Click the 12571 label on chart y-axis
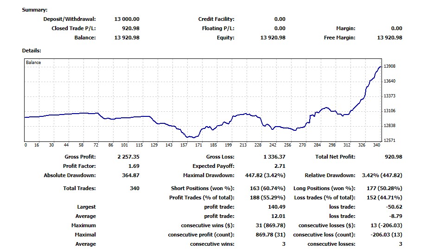 click(390, 140)
